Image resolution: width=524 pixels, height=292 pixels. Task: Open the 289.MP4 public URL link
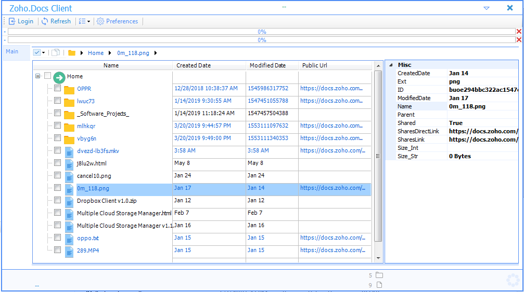(x=333, y=250)
